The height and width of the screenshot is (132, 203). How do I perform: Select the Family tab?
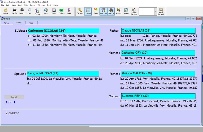tap(19, 23)
